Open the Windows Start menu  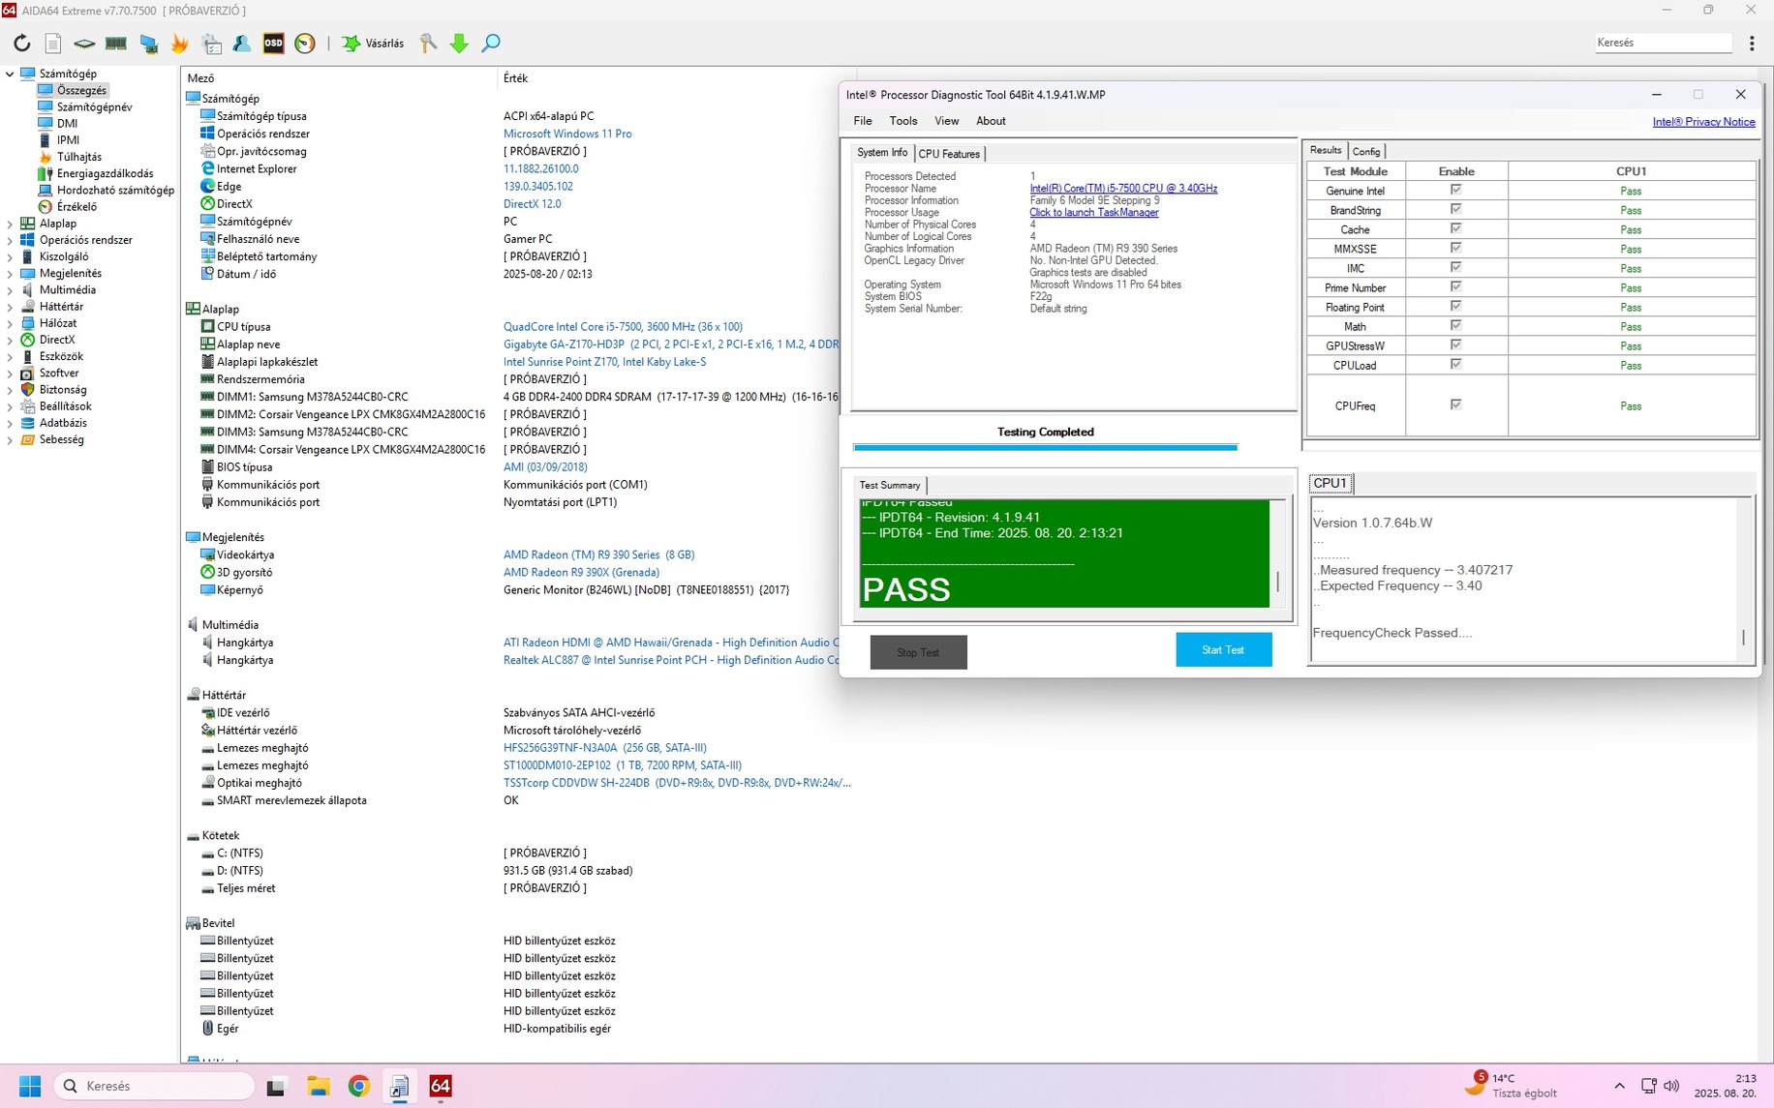click(30, 1086)
